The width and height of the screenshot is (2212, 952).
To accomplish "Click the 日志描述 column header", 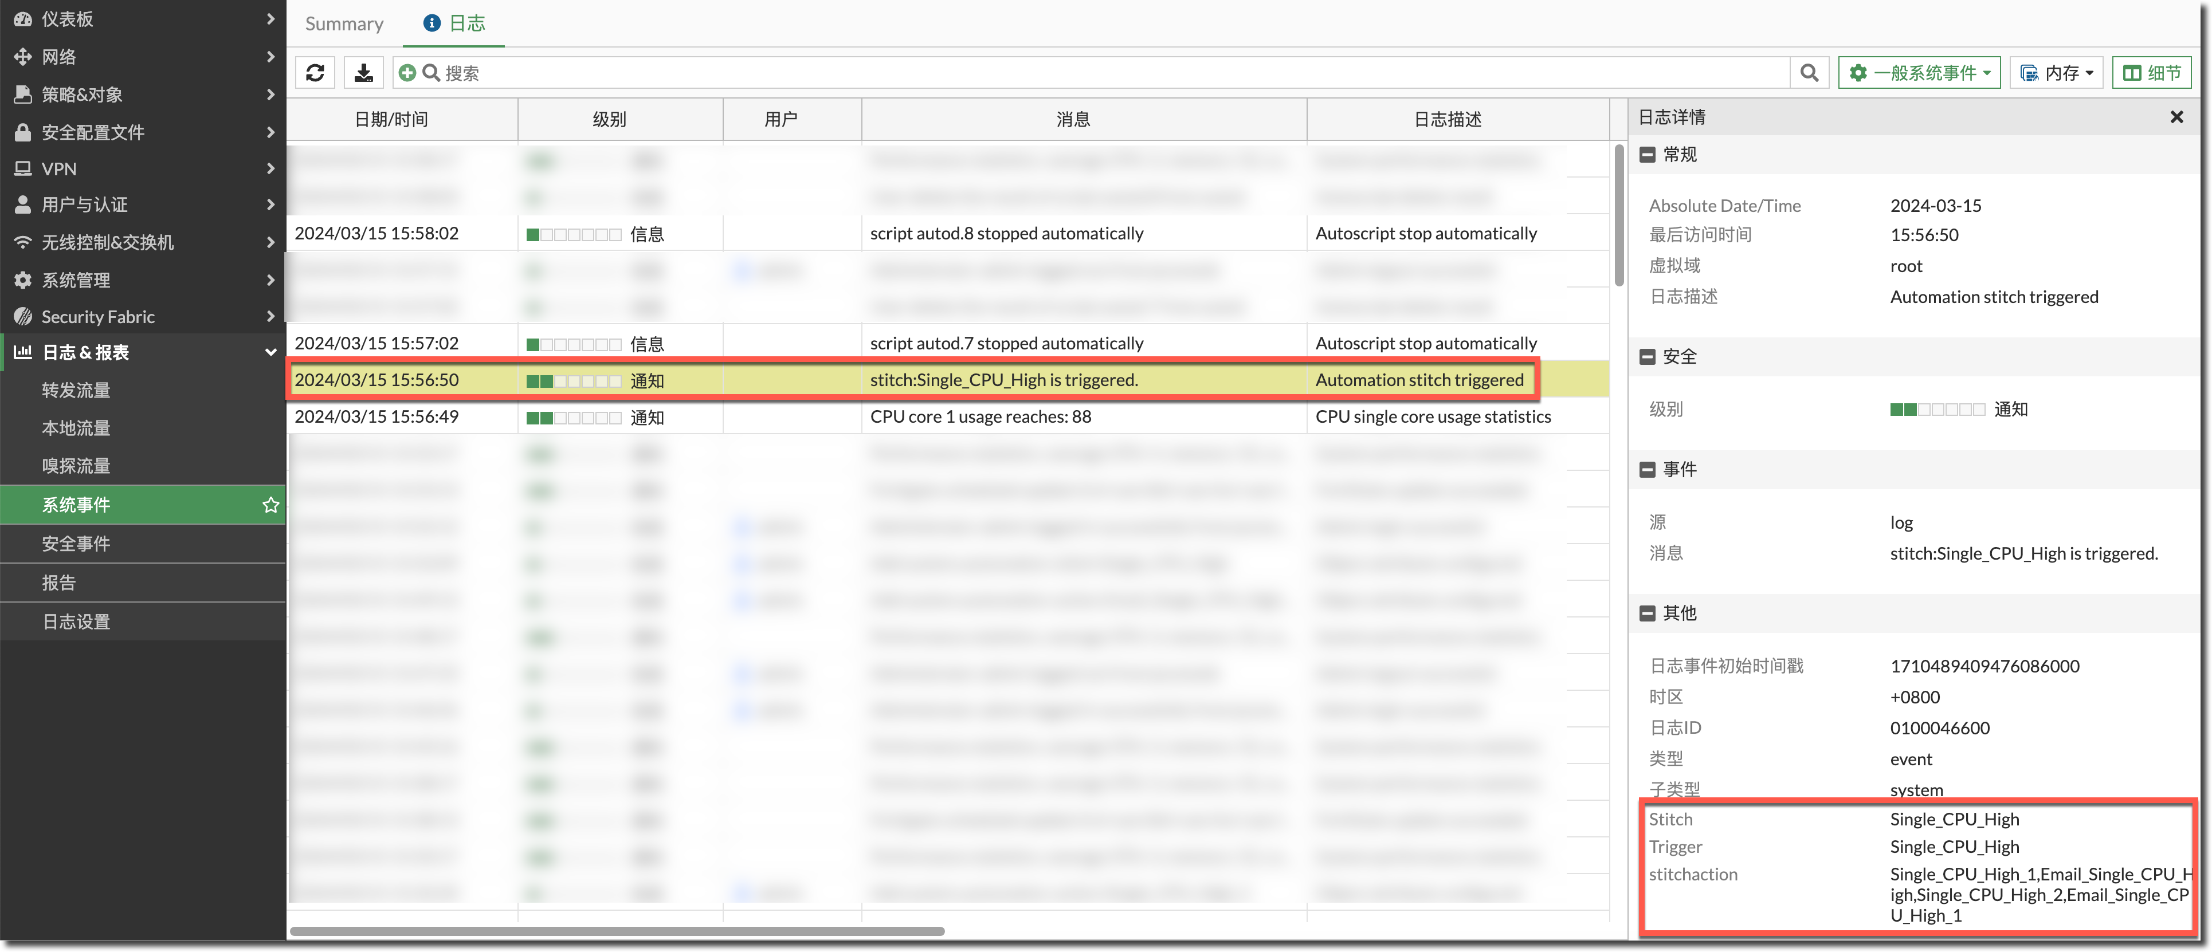I will pyautogui.click(x=1457, y=119).
